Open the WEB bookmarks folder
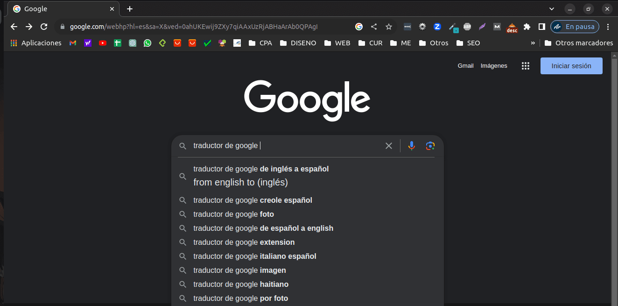The image size is (618, 306). pyautogui.click(x=337, y=43)
